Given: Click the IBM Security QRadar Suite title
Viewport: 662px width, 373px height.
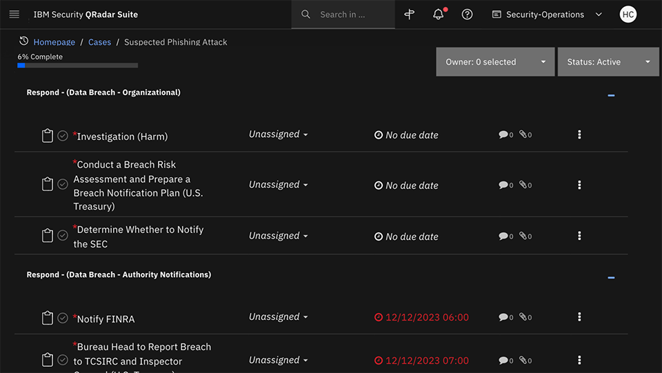Looking at the screenshot, I should (x=86, y=14).
